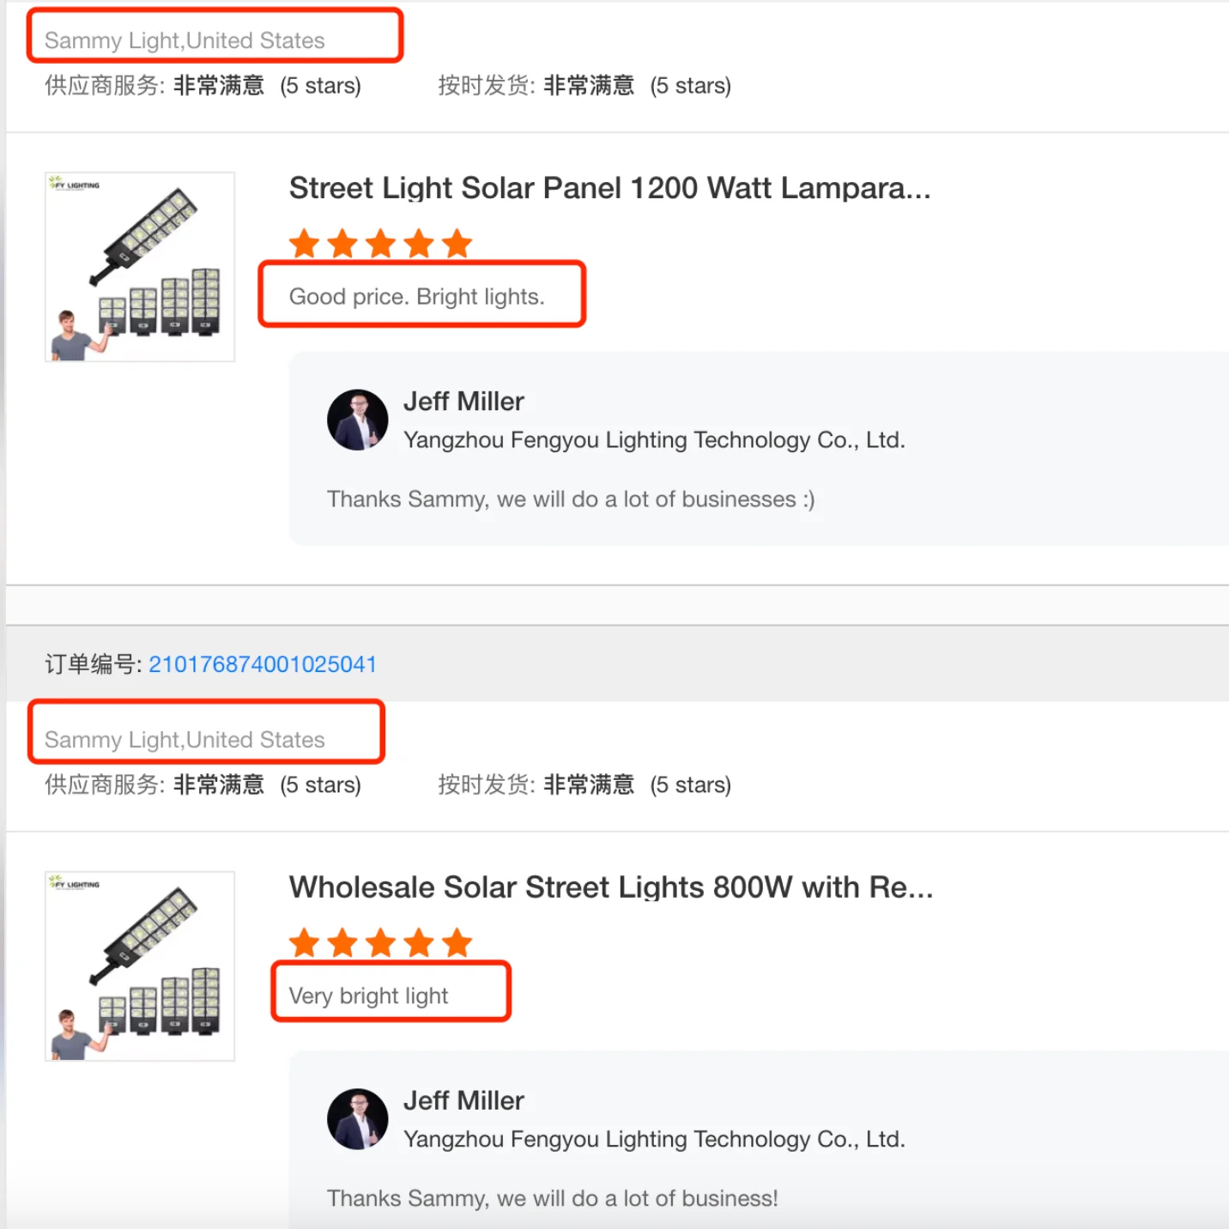This screenshot has height=1229, width=1229.
Task: Click Yangzhou Fengyou Lighting company in second reply
Action: tap(654, 1140)
